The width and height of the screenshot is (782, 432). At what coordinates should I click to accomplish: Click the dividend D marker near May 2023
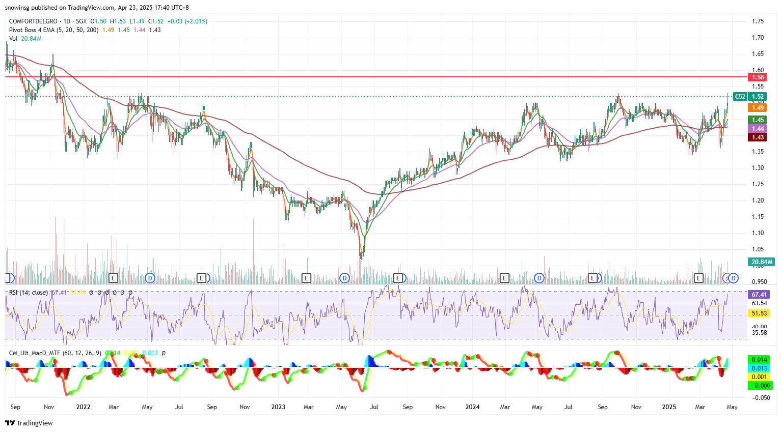345,278
